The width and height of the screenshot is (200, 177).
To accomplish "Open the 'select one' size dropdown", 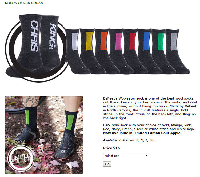I will point(126,156).
